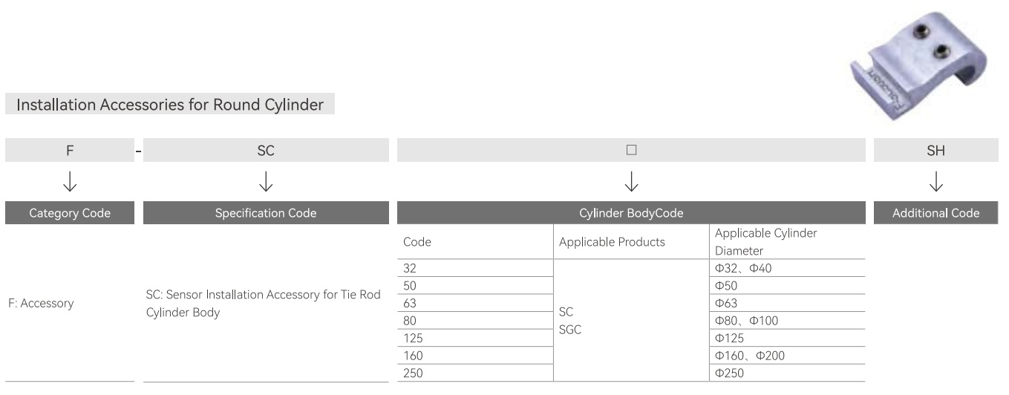Click the 'Installation Accessories for Round Cylinder' title
The height and width of the screenshot is (395, 1009).
click(x=170, y=105)
